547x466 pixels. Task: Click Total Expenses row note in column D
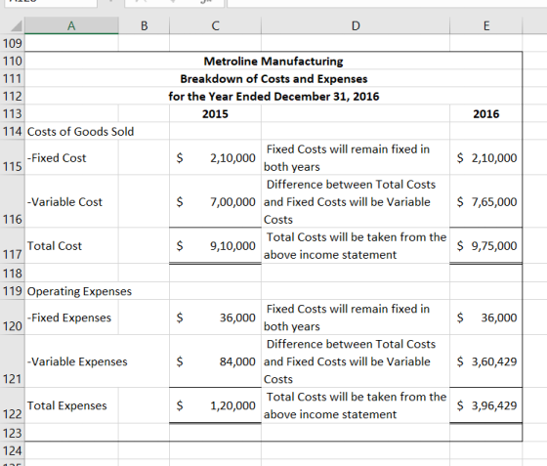click(356, 405)
